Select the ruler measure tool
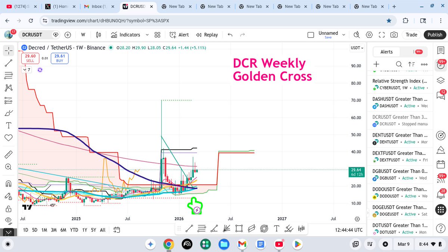The image size is (448, 252). pyautogui.click(x=9, y=155)
